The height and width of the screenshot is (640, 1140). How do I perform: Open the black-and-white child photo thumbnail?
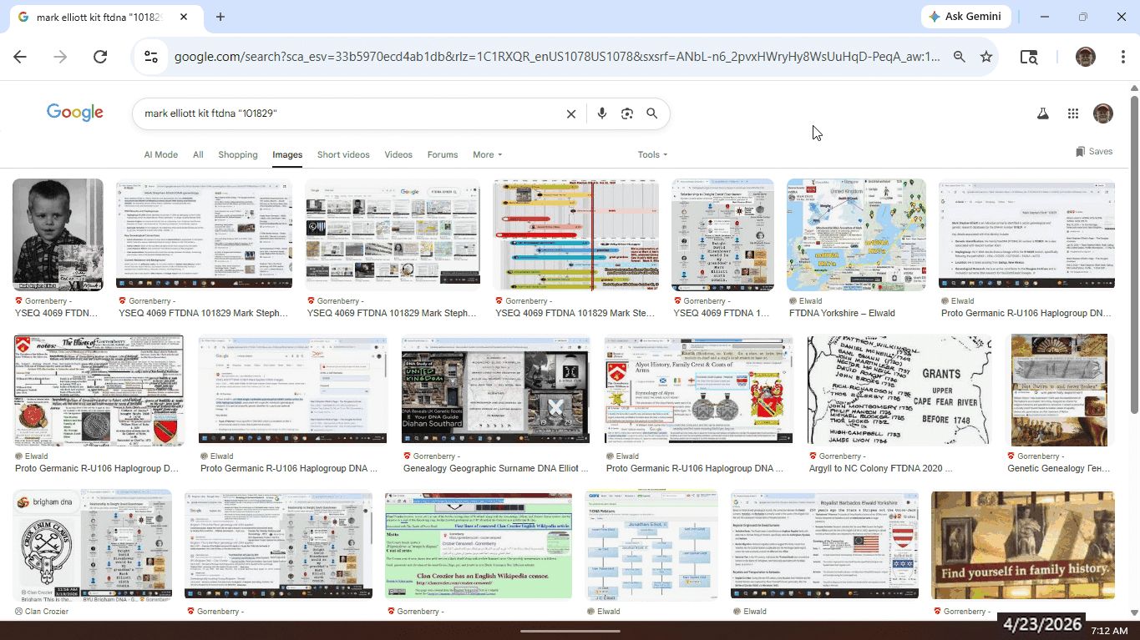58,234
